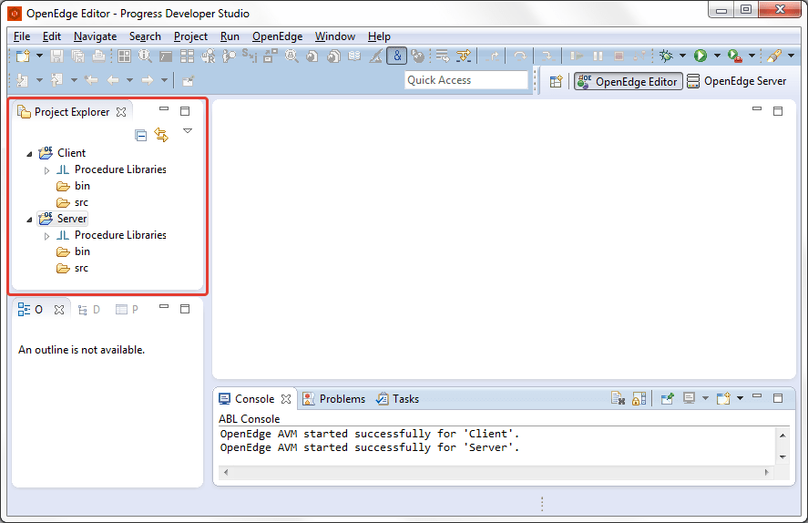The height and width of the screenshot is (523, 808).
Task: Click the Pin Editor icon
Action: click(x=188, y=80)
